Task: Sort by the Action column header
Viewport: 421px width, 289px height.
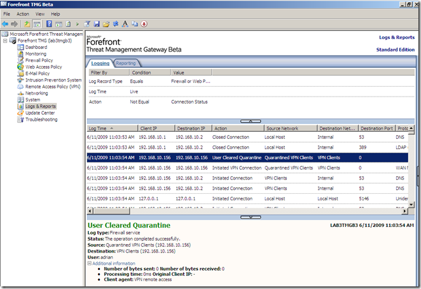Action: pyautogui.click(x=238, y=129)
